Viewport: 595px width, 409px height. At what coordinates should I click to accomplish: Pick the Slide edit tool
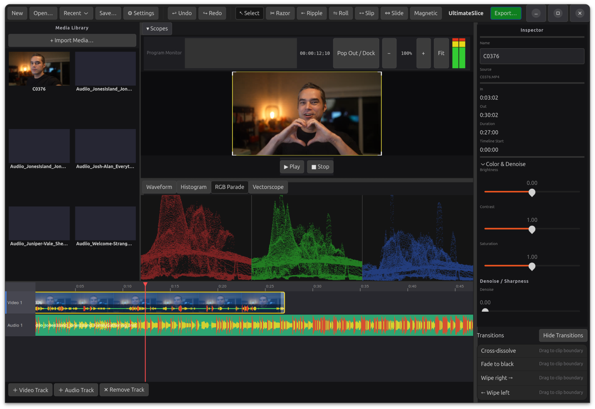(394, 13)
